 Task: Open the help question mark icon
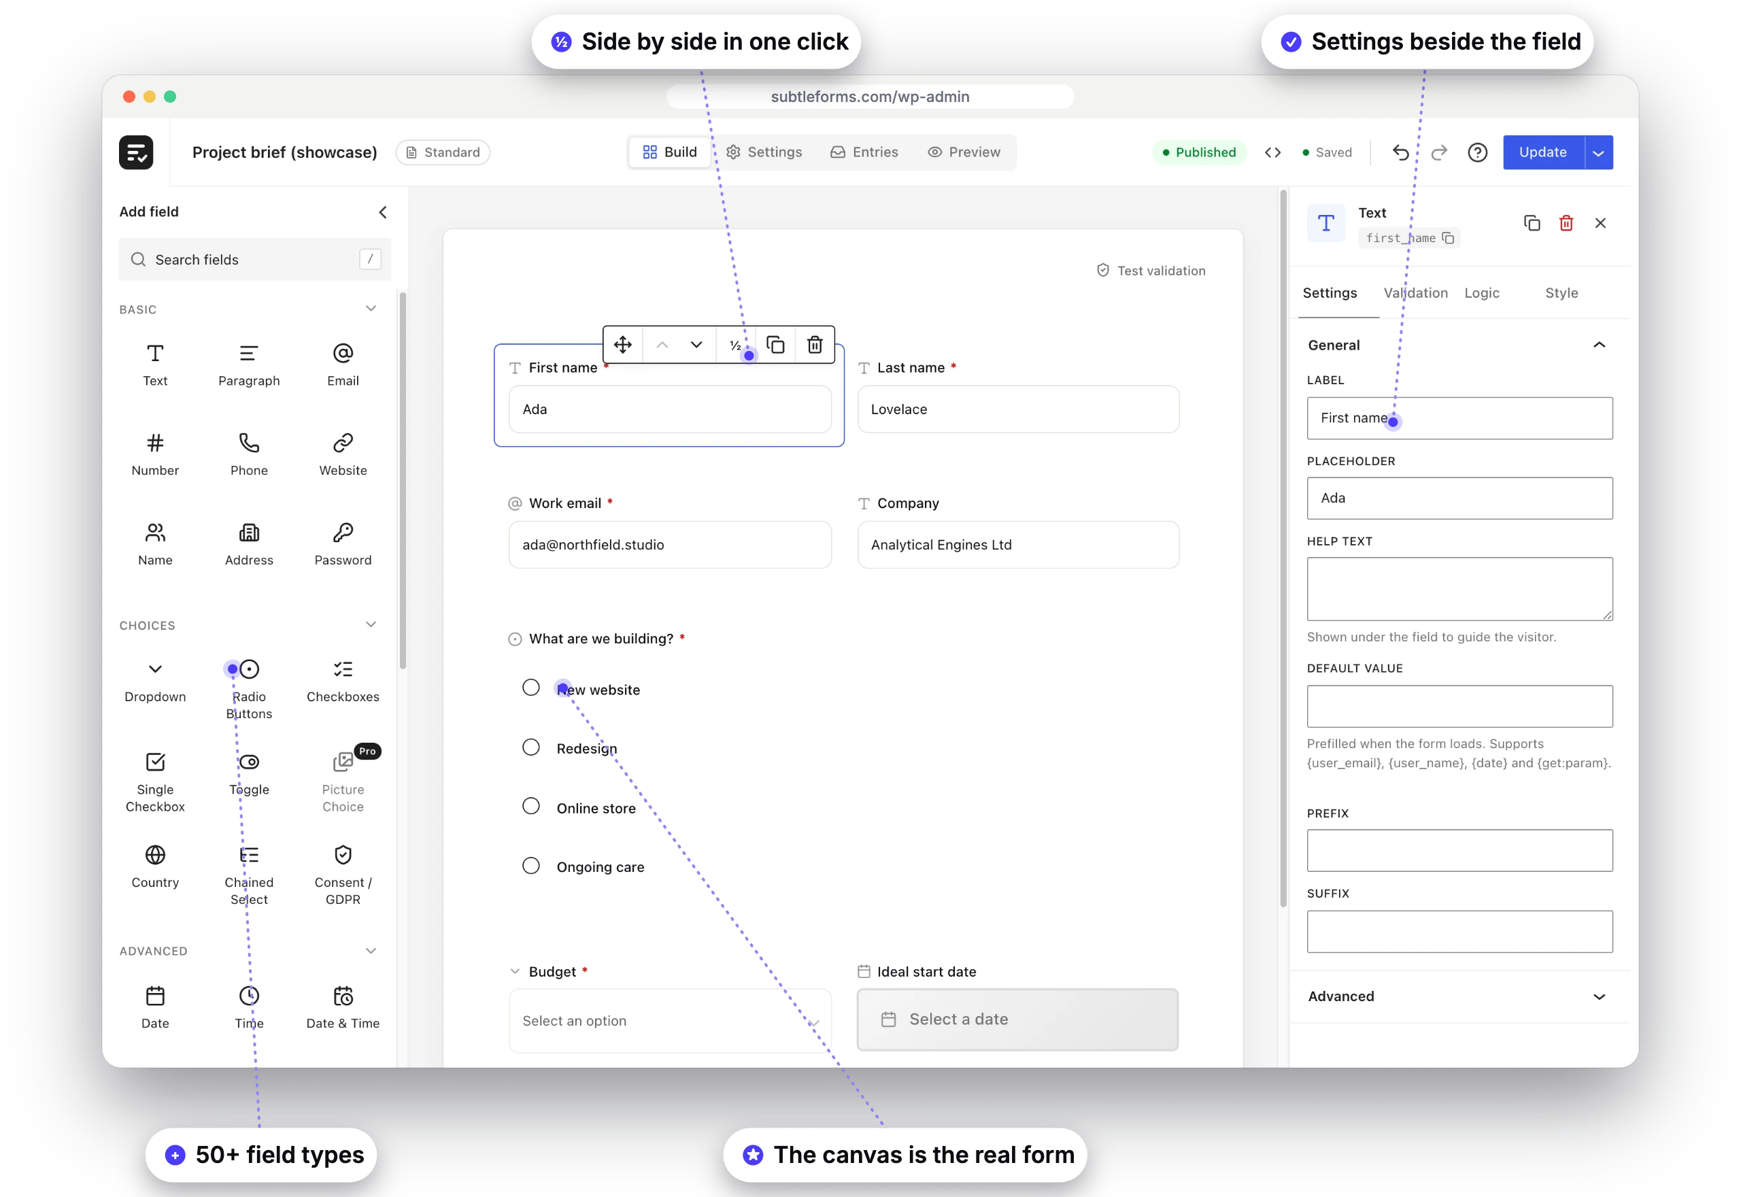[x=1477, y=152]
